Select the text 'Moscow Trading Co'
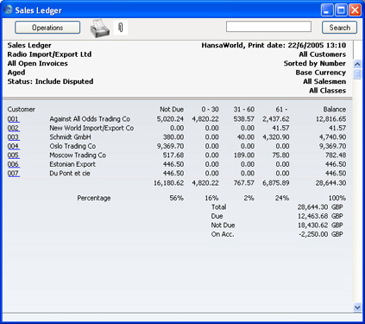 [x=78, y=156]
